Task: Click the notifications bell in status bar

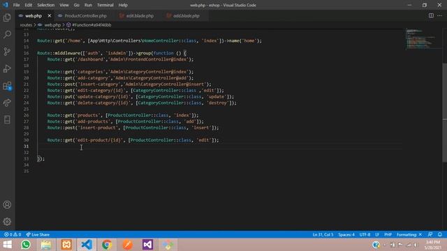Action: tap(440, 234)
